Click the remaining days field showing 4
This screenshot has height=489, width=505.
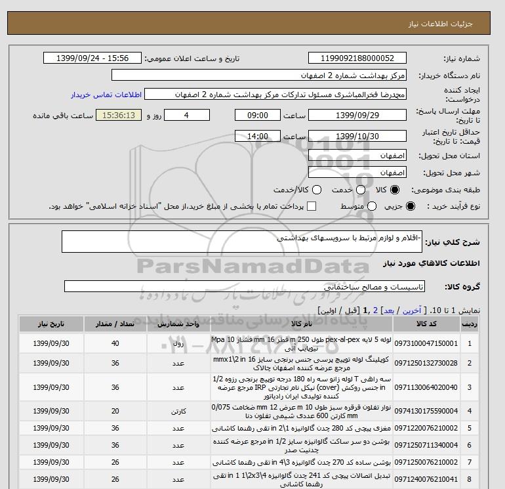coord(187,115)
